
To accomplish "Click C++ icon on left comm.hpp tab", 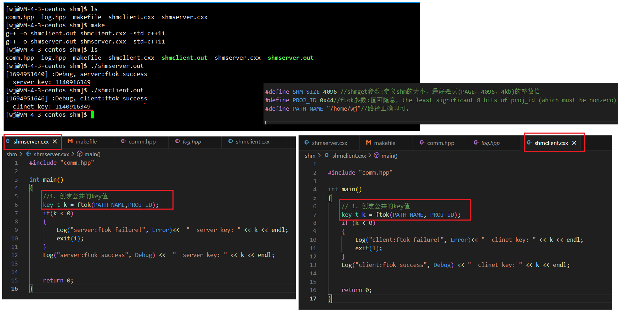I will tap(123, 141).
